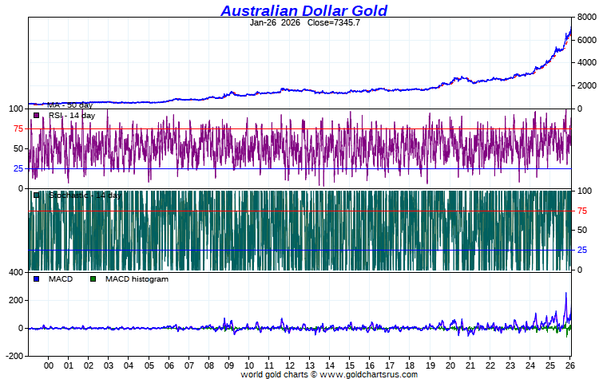Click the blue 25 RSI oversold label
Image resolution: width=607 pixels, height=379 pixels.
click(18, 168)
